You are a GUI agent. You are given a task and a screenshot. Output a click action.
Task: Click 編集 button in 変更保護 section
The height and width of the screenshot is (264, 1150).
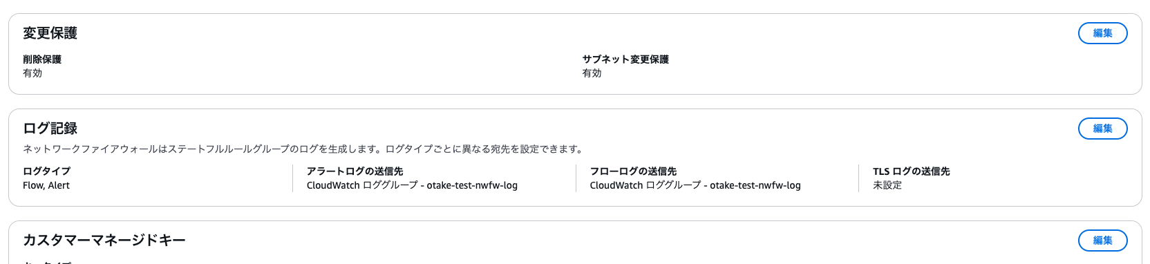[1102, 33]
